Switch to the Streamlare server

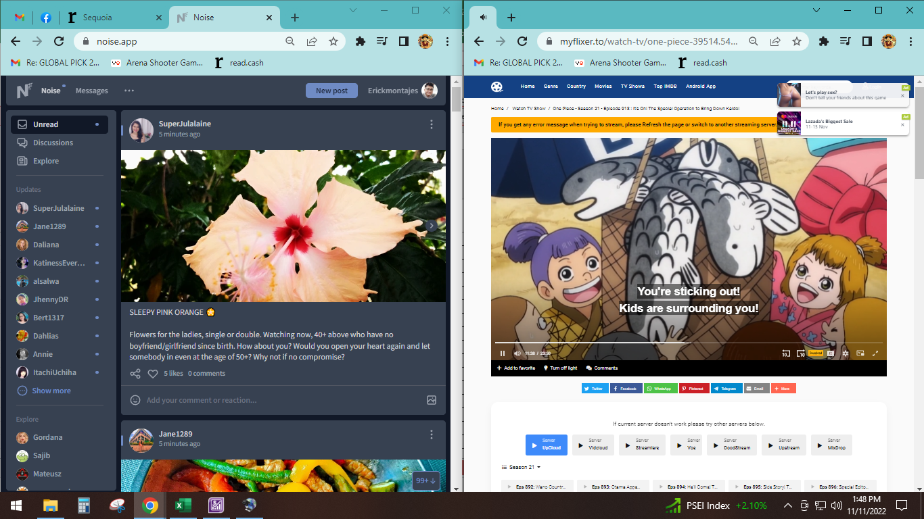(x=642, y=445)
